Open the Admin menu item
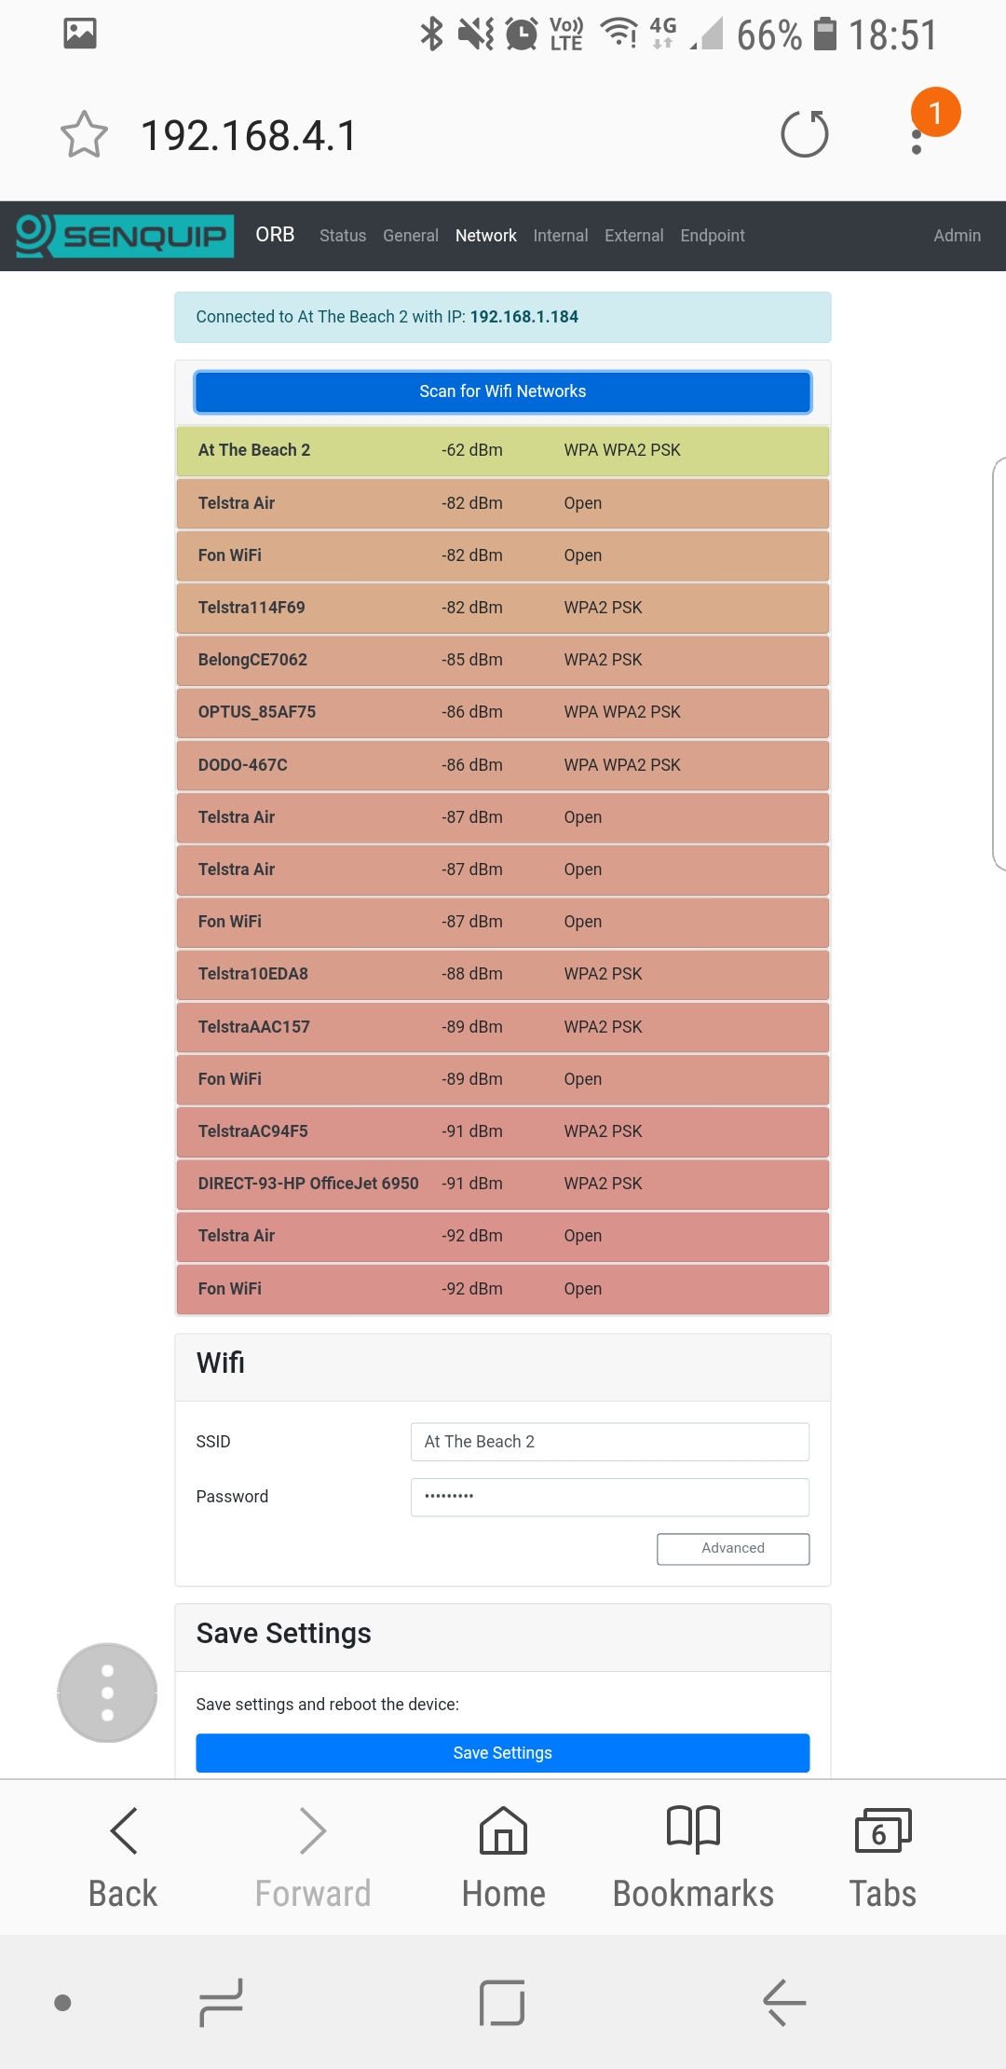Image resolution: width=1006 pixels, height=2069 pixels. tap(957, 236)
